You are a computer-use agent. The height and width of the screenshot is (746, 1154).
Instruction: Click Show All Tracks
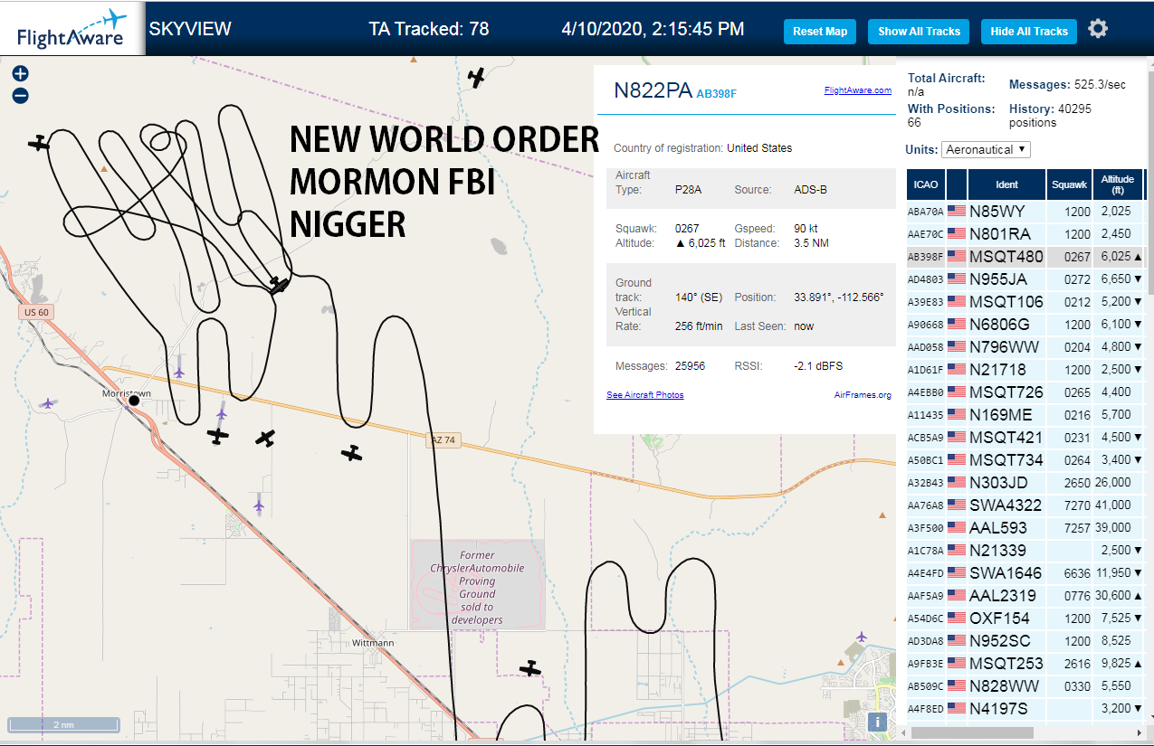tap(919, 32)
